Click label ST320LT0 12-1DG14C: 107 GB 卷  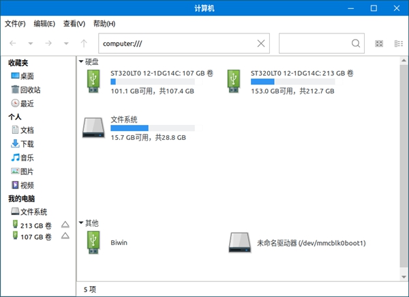[162, 73]
